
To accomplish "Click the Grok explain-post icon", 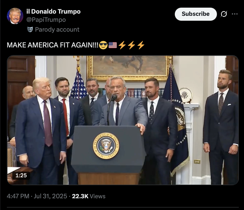I will [224, 14].
